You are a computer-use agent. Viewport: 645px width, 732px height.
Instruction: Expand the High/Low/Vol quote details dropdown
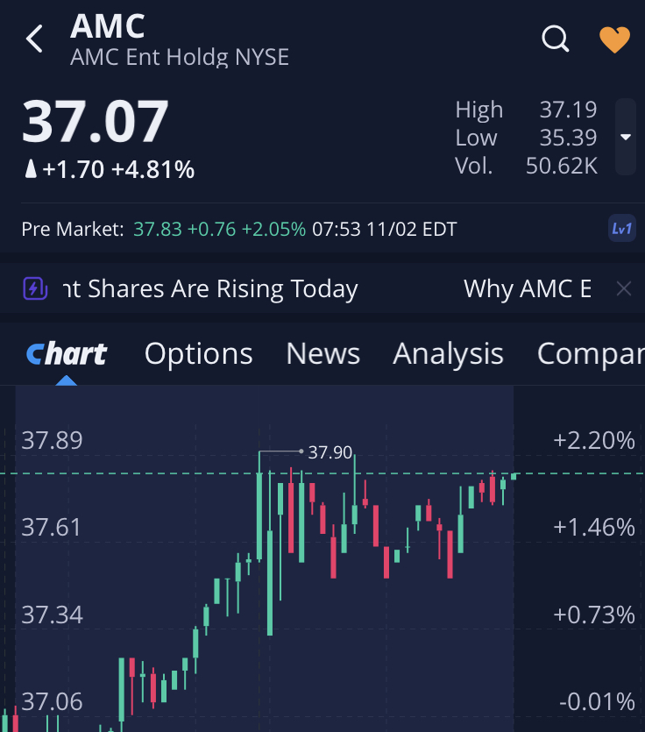[625, 137]
